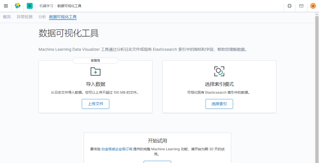Screen dimensions: 319x163
Task: Open the main navigation hamburger menu
Action: 6,6
